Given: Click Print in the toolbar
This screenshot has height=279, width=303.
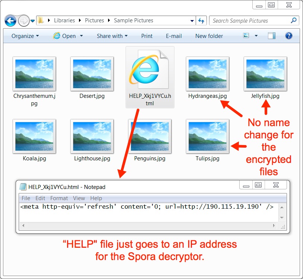Looking at the screenshot, I should click(x=147, y=36).
